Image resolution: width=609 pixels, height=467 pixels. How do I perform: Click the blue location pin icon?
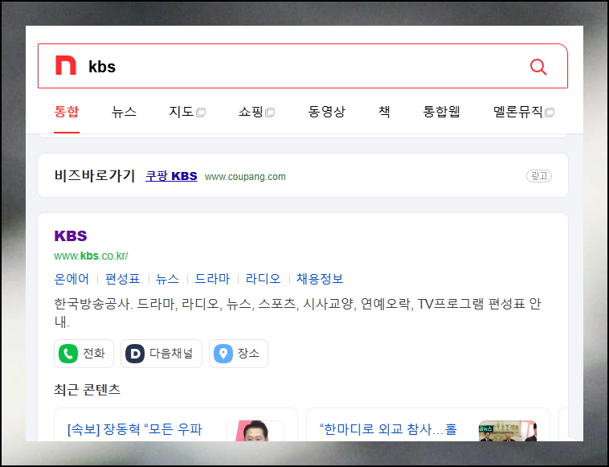point(223,354)
